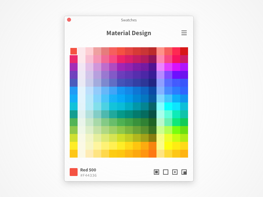The height and width of the screenshot is (197, 263).
Task: Select the Green A100 pale mint swatch
Action: [x=160, y=122]
